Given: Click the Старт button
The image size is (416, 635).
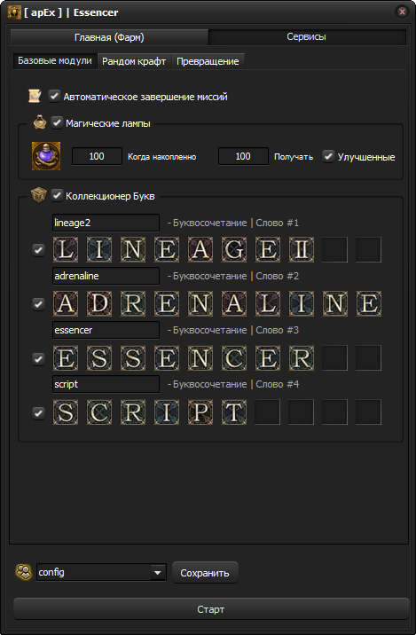Looking at the screenshot, I should pos(211,609).
